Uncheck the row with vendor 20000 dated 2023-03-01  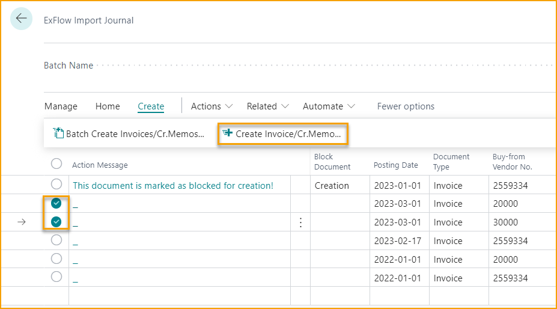tap(56, 203)
